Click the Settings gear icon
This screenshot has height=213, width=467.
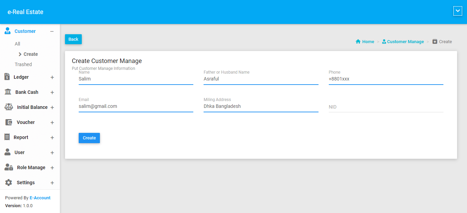click(x=9, y=183)
